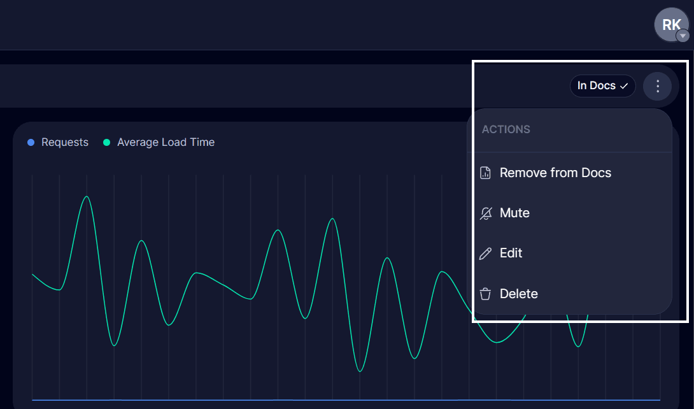The height and width of the screenshot is (409, 694).
Task: Select the pencil icon beside Edit
Action: (x=485, y=253)
